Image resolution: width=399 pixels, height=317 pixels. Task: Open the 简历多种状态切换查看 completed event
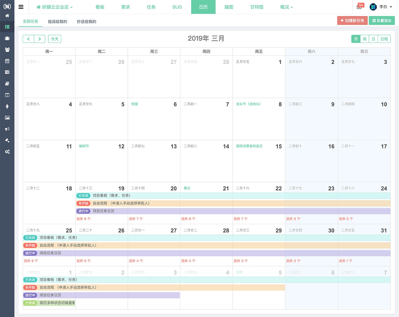[49, 303]
